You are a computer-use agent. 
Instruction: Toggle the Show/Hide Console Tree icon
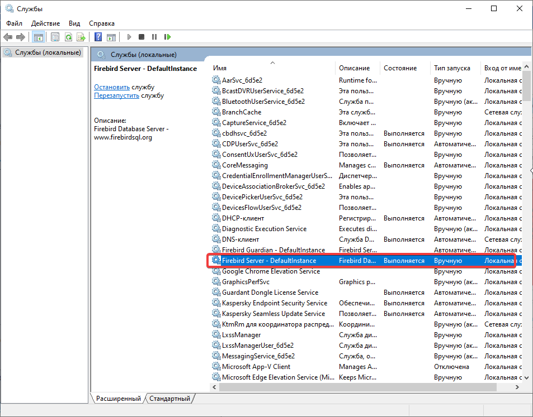click(38, 37)
